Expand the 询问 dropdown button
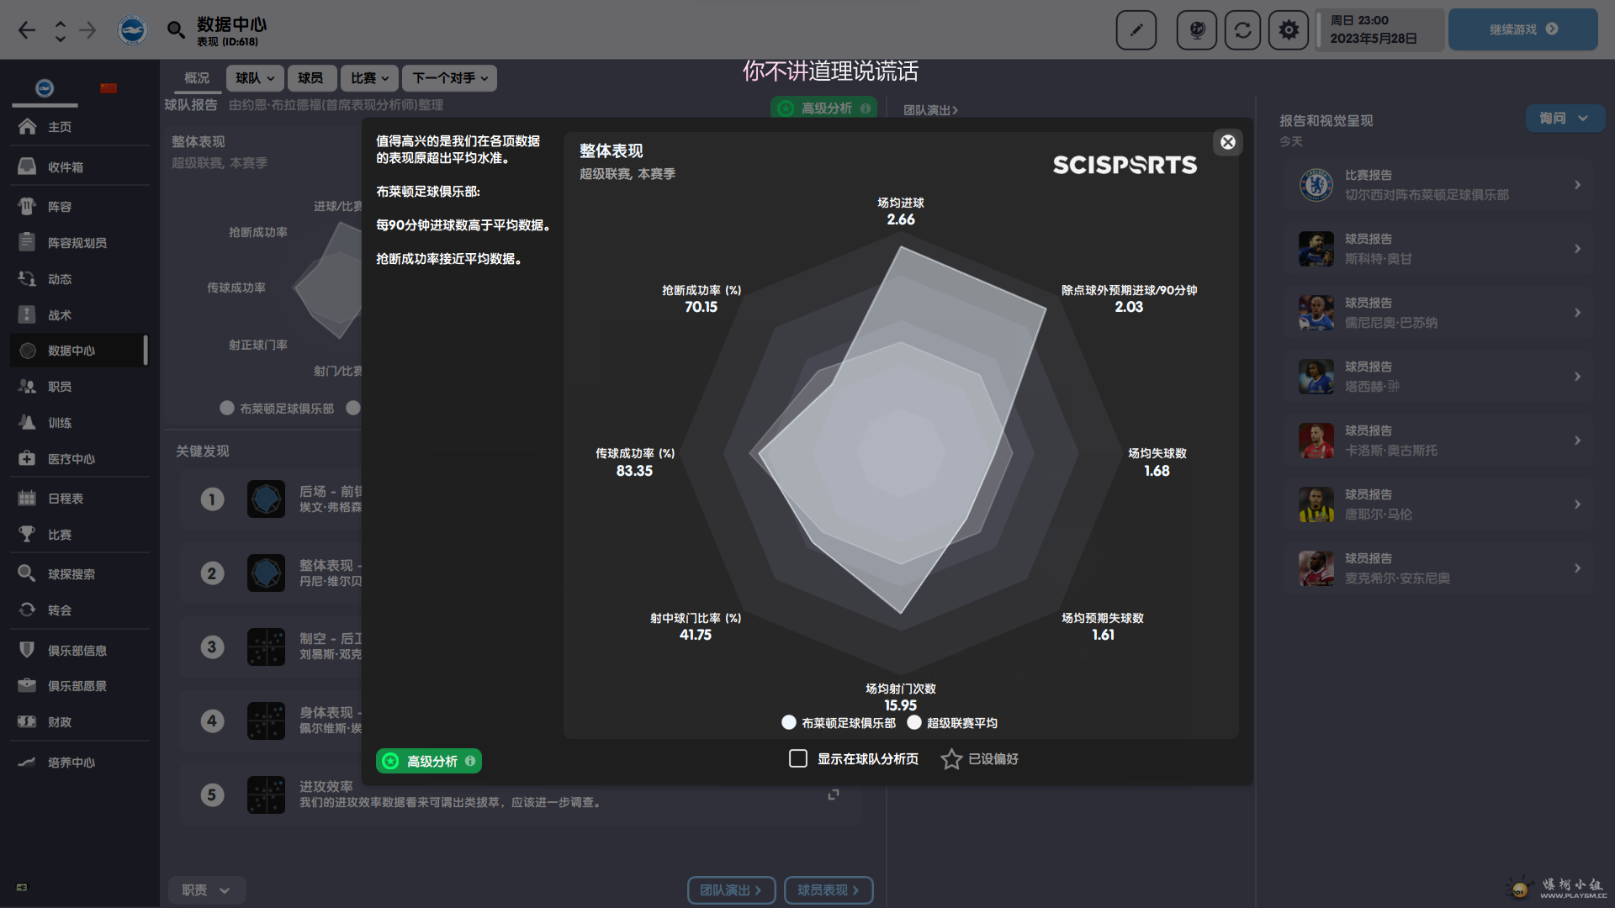Viewport: 1615px width, 908px height. [1565, 119]
